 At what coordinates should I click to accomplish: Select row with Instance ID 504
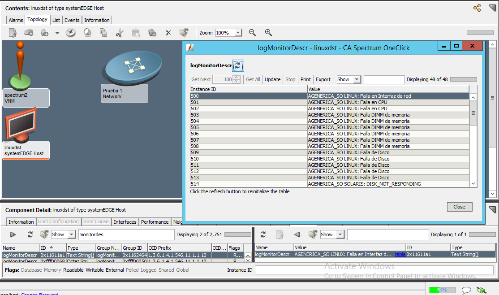[329, 121]
